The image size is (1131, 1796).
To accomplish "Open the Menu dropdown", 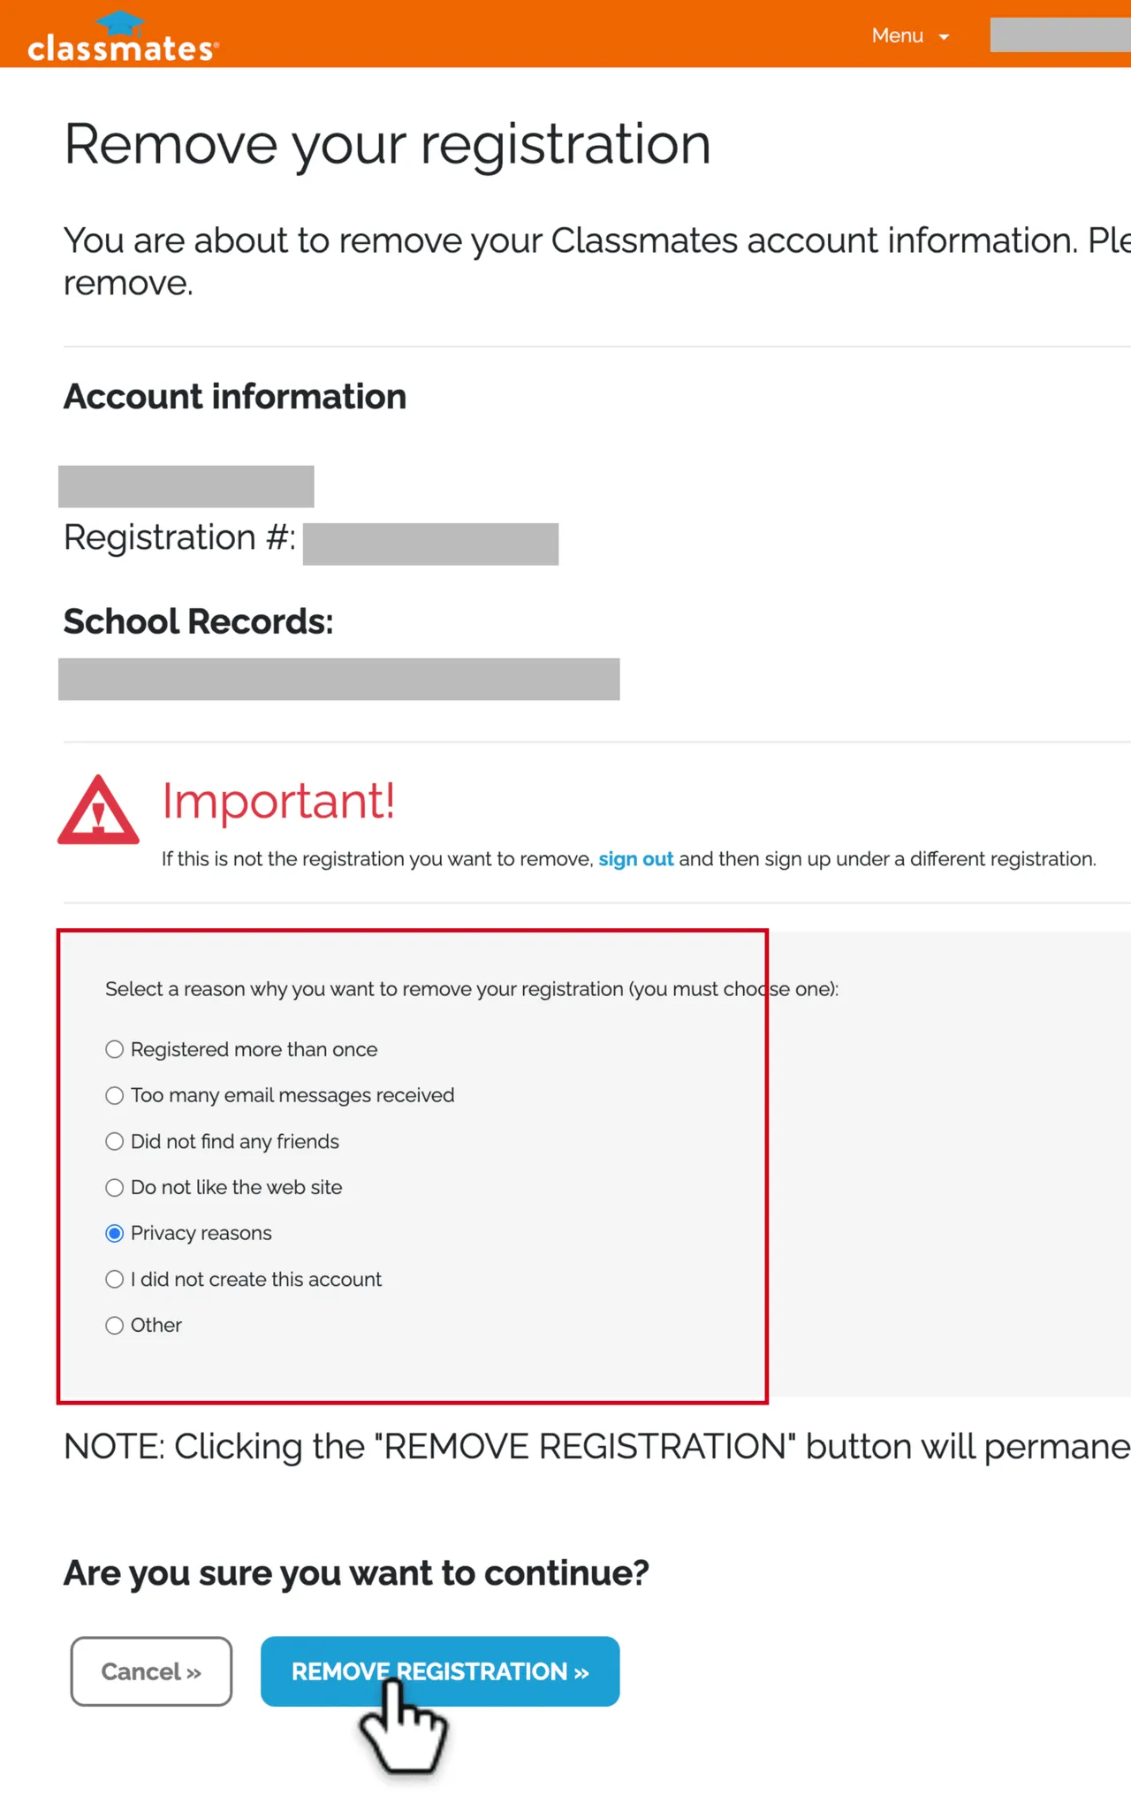I will point(910,35).
